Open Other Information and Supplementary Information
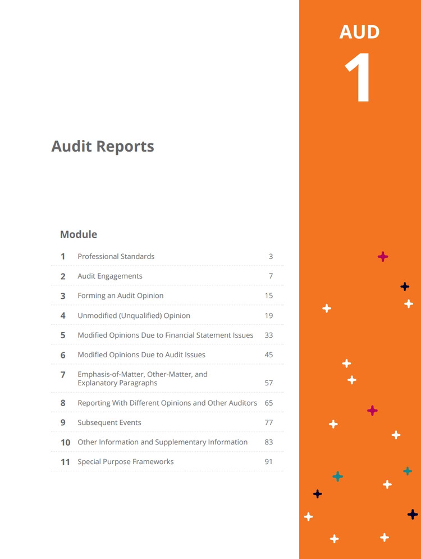Viewport: 421px width, 559px height. point(162,442)
